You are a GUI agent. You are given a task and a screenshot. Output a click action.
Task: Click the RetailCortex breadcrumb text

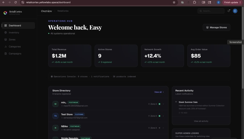click(x=63, y=11)
